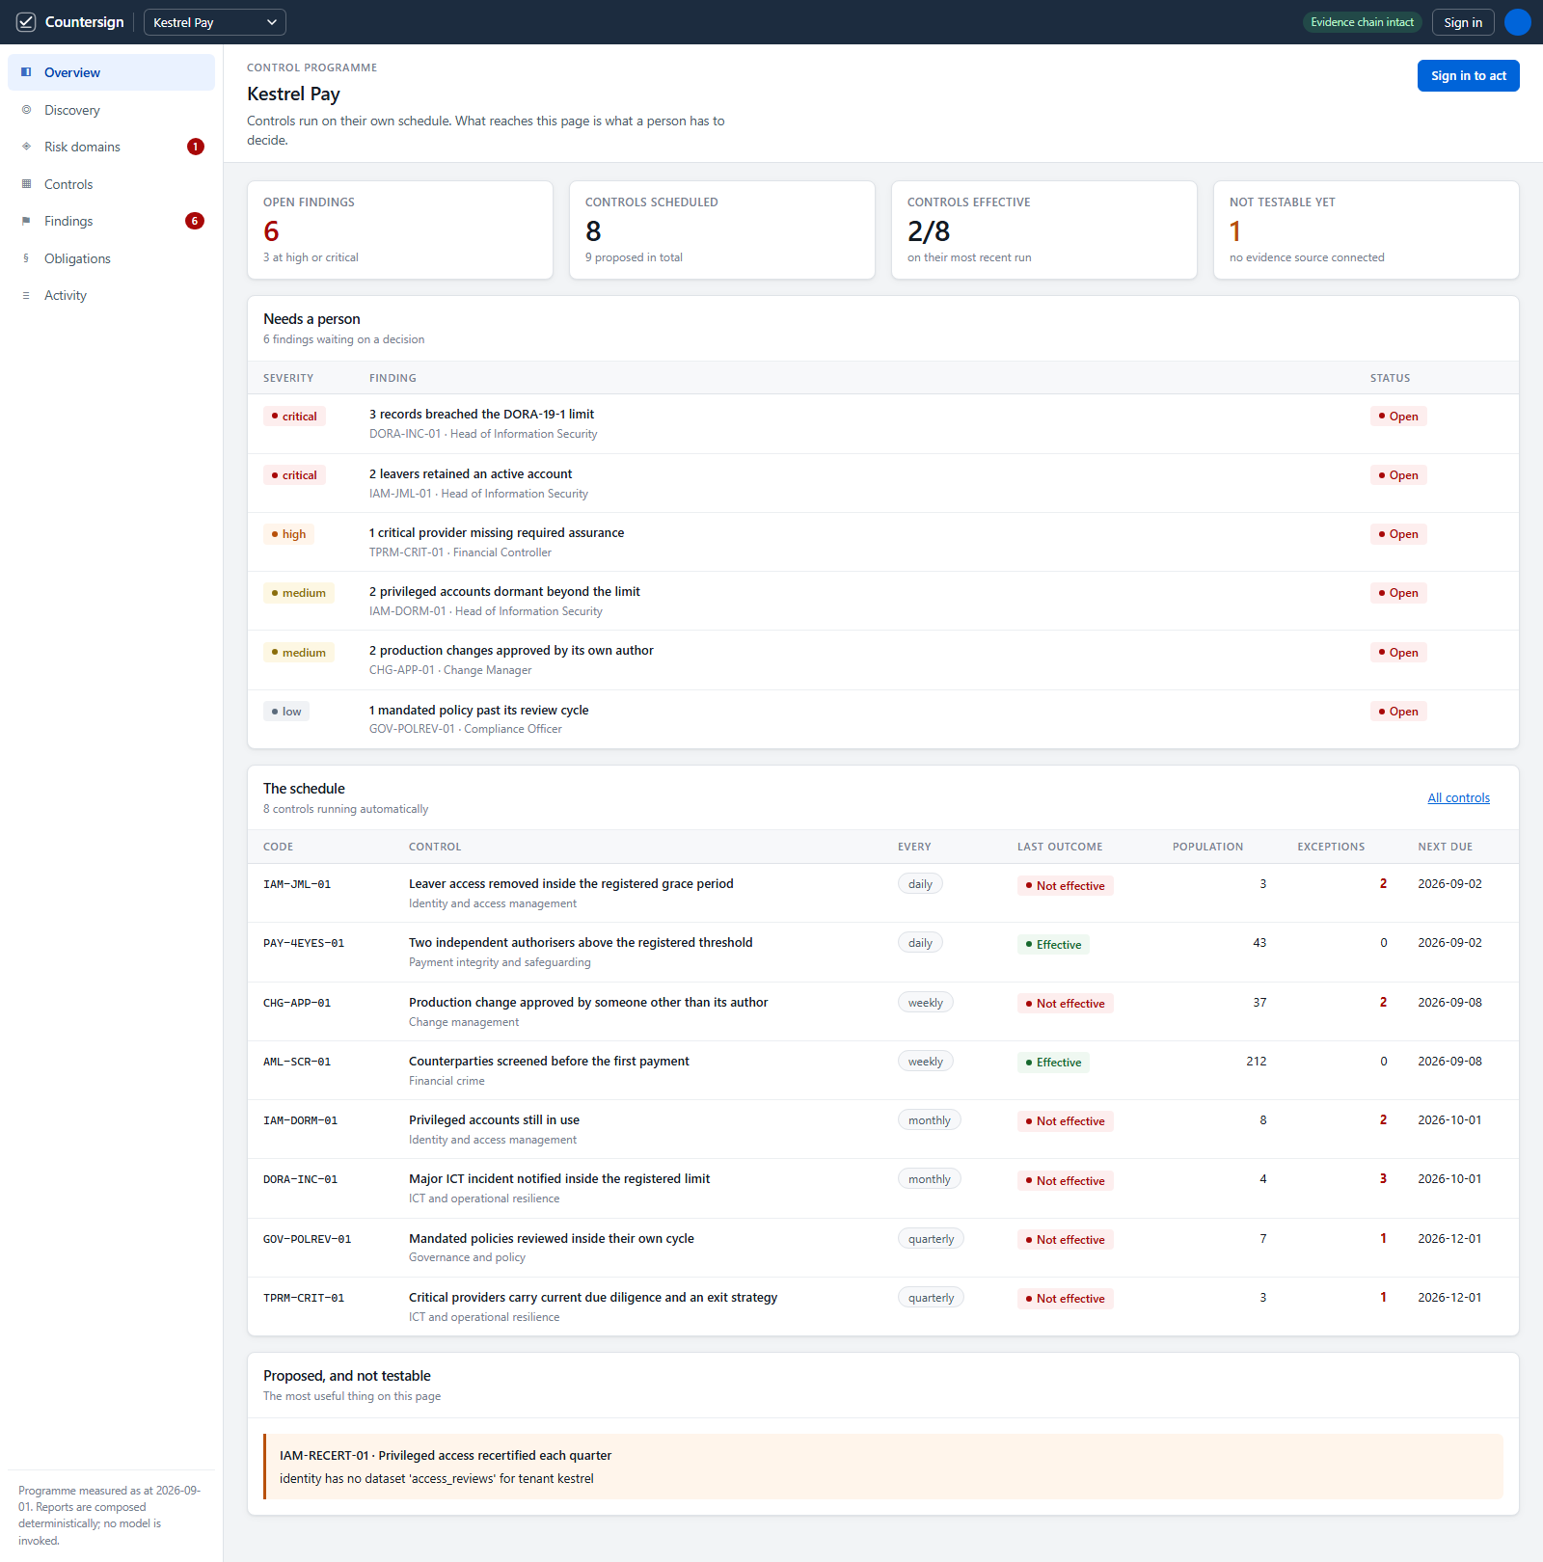Click the red Risk domains count badge
This screenshot has height=1562, width=1543.
coord(196,147)
